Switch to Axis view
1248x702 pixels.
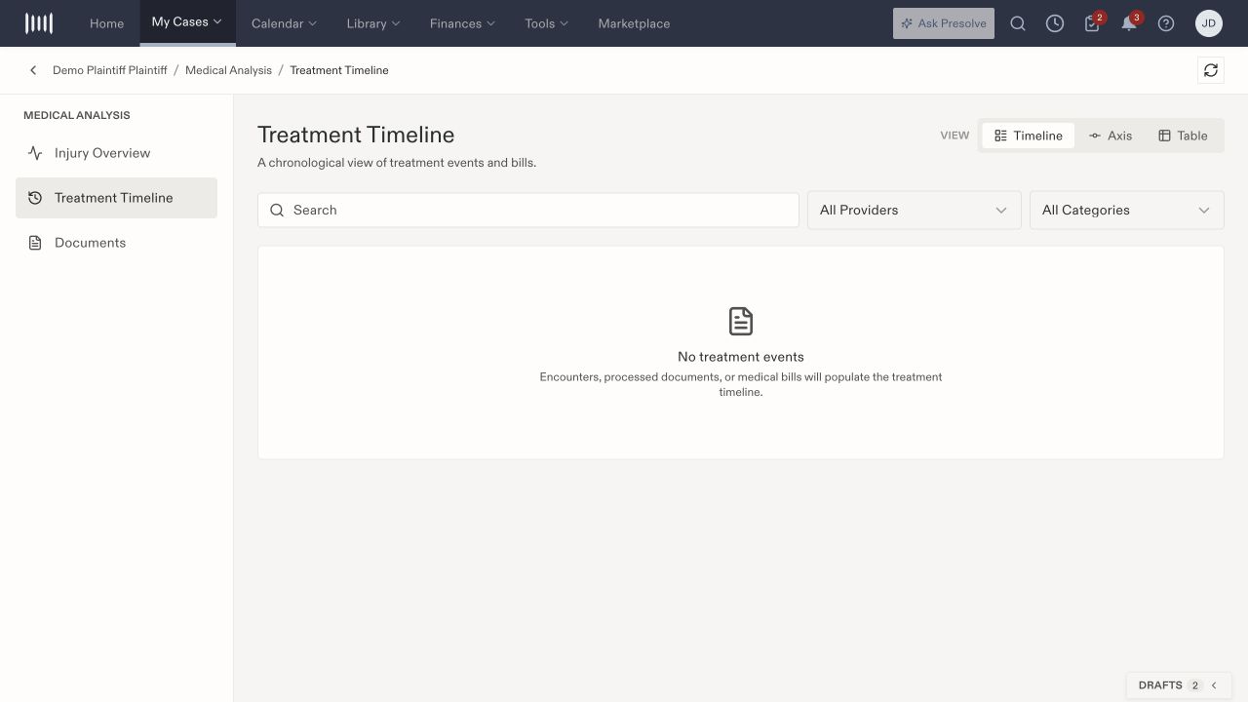tap(1111, 136)
